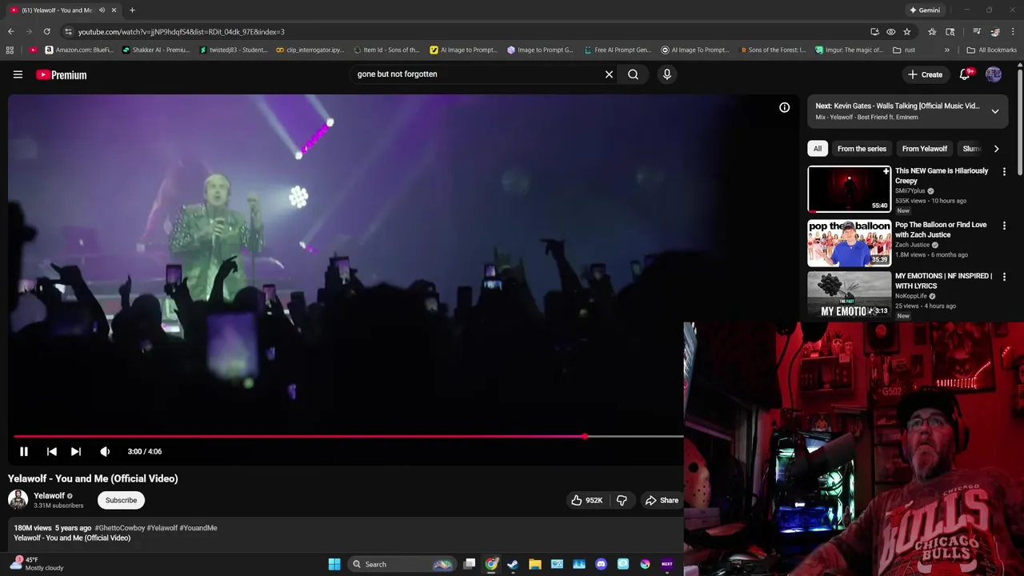The width and height of the screenshot is (1024, 576).
Task: Close the Yelawolf YouTube tab
Action: (x=114, y=10)
